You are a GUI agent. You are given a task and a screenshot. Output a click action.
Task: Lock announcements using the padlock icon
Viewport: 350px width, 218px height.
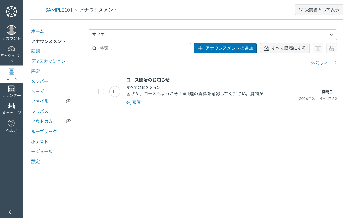tap(331, 48)
